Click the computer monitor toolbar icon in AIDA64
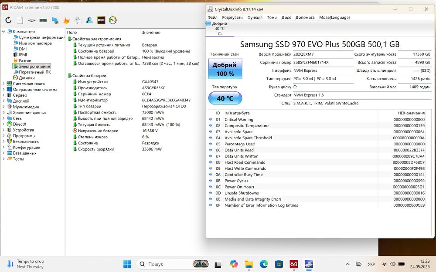Screen dimensions: 436x272 click(x=55, y=20)
